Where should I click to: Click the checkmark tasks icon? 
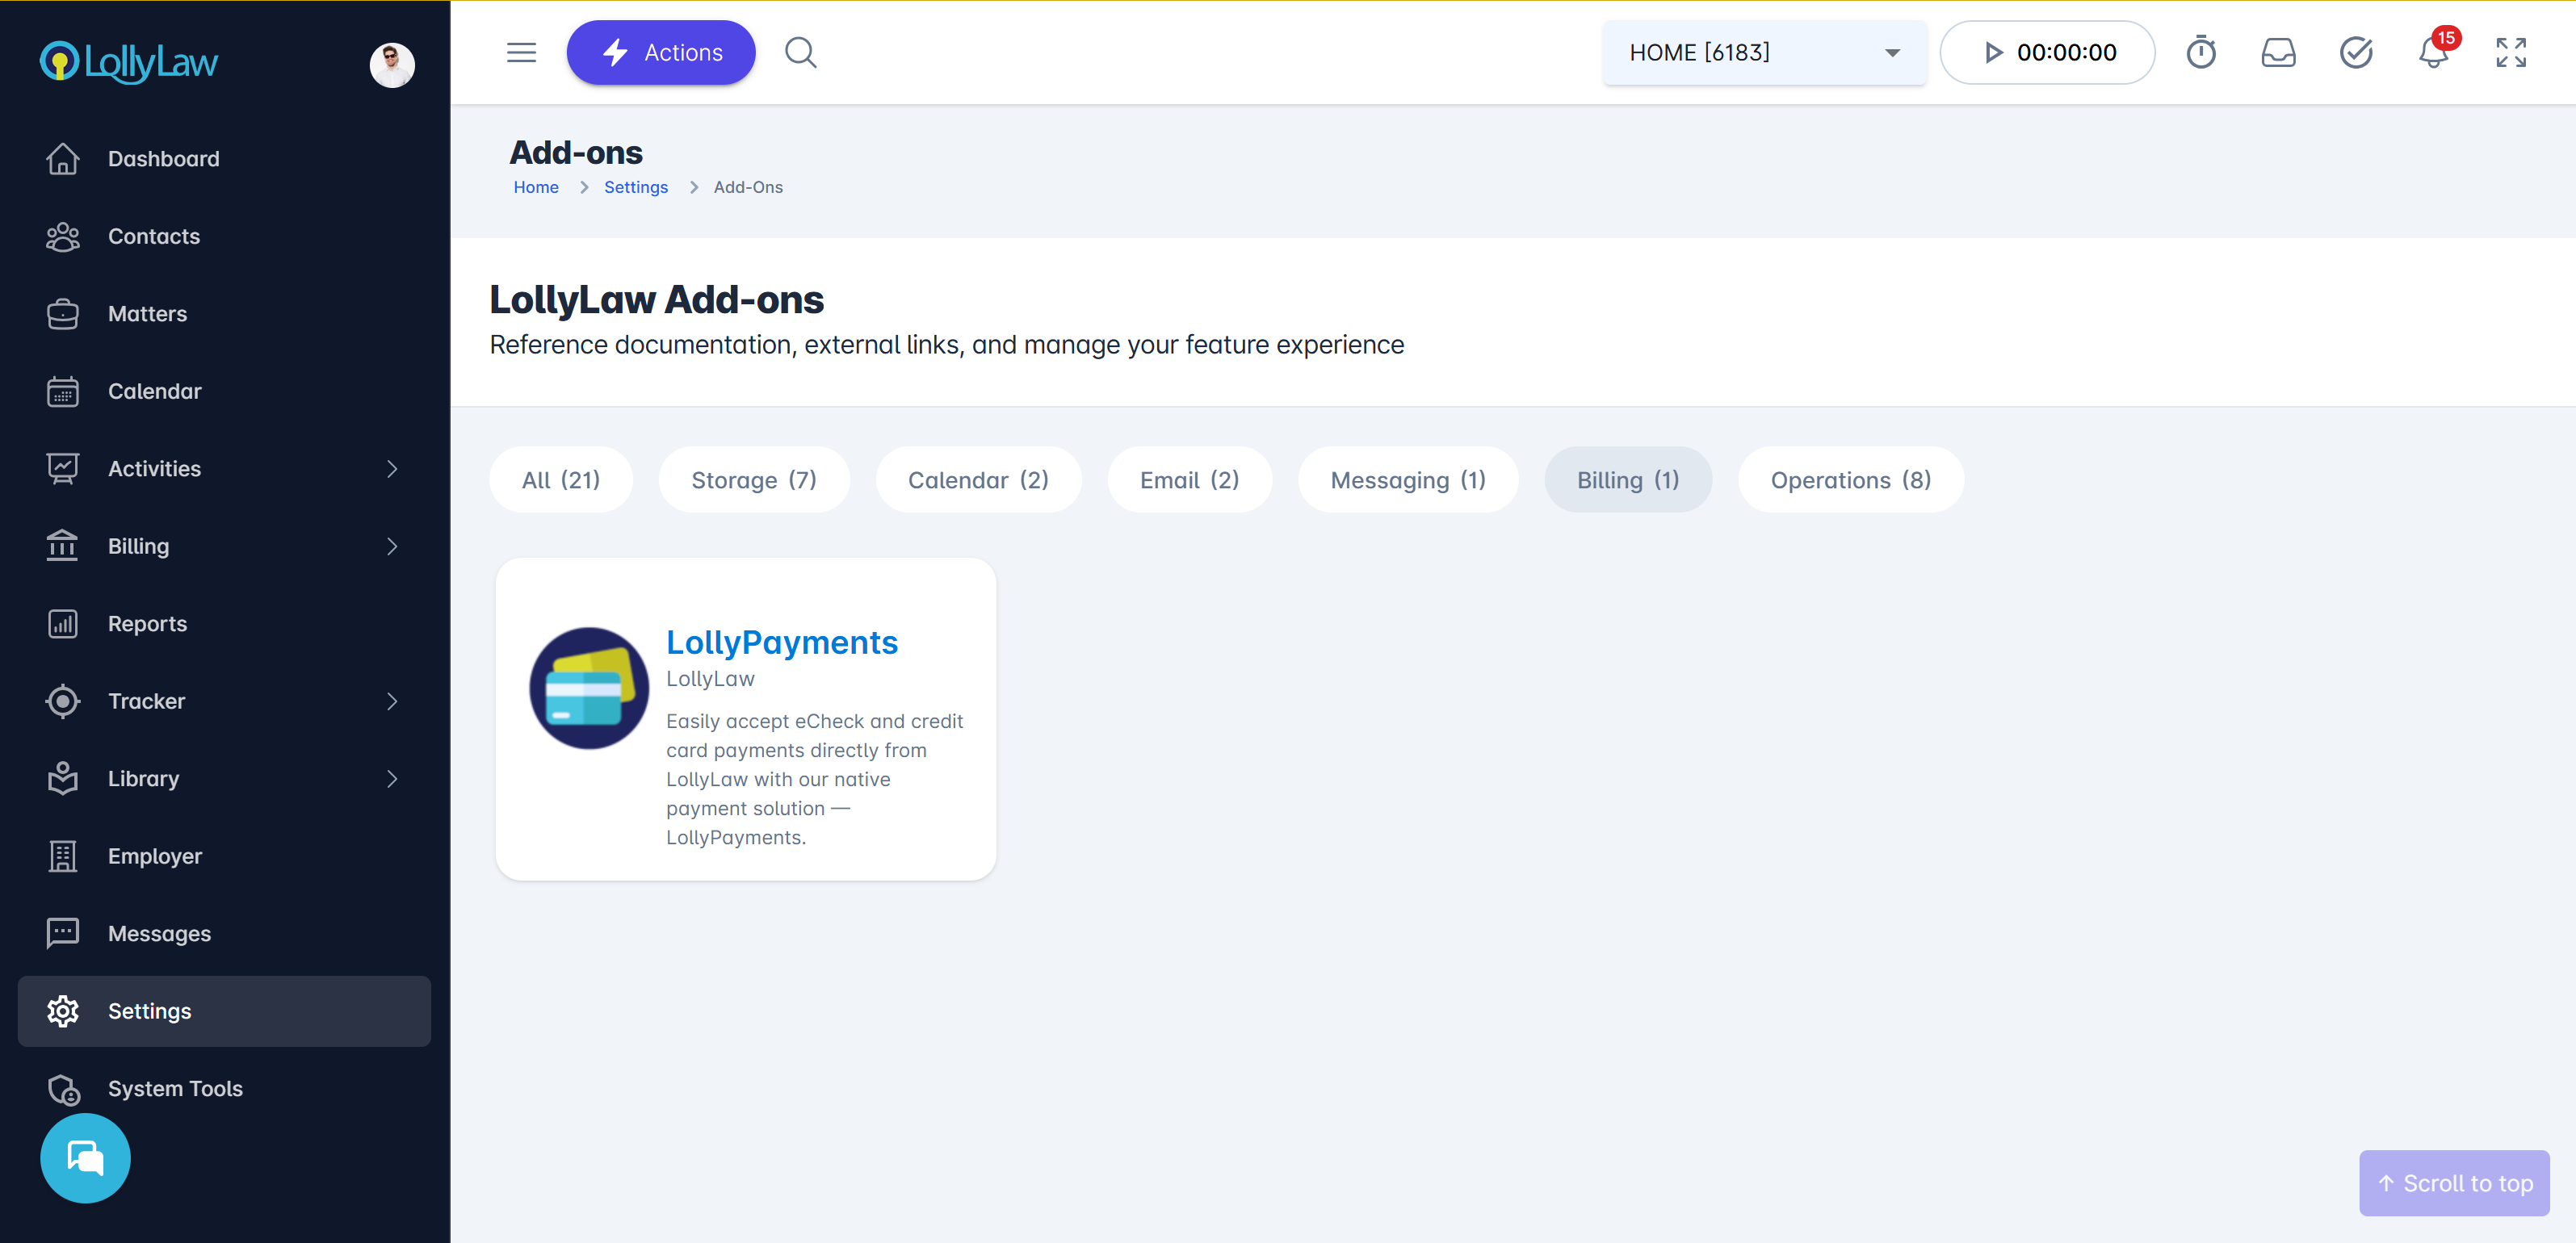click(2355, 52)
